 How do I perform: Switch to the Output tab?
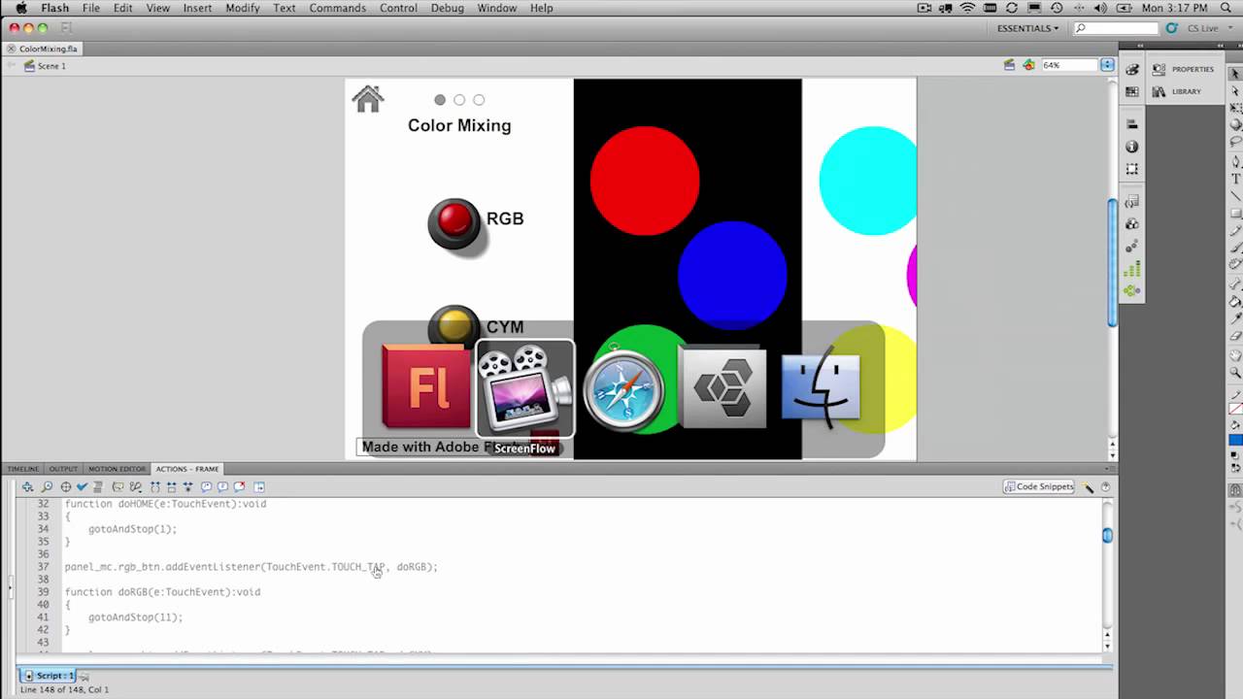pos(63,469)
